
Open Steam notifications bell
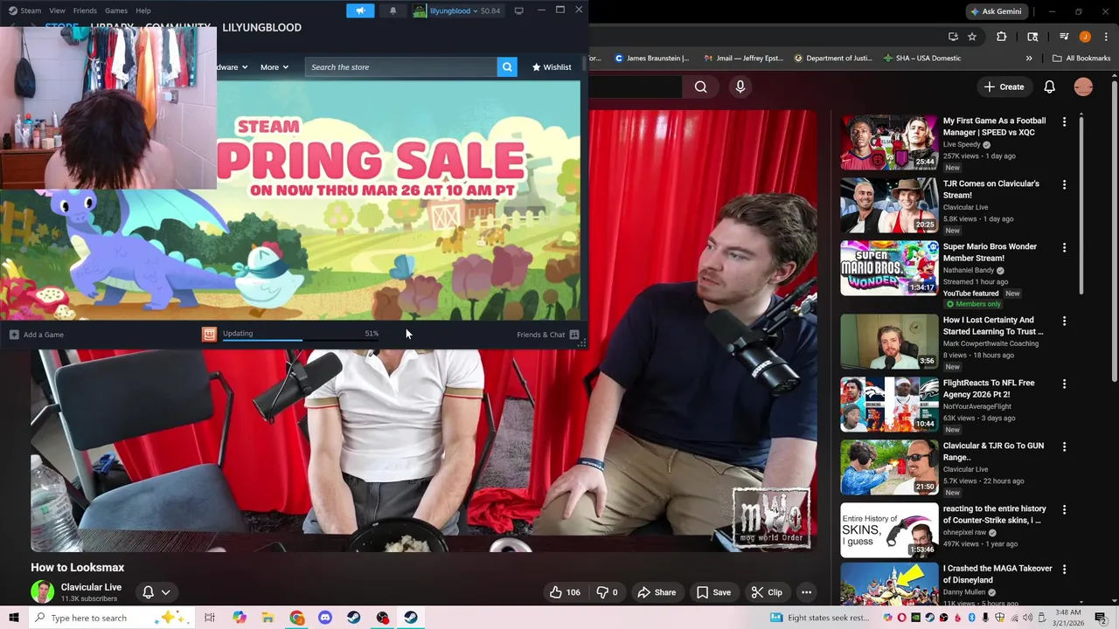[393, 10]
